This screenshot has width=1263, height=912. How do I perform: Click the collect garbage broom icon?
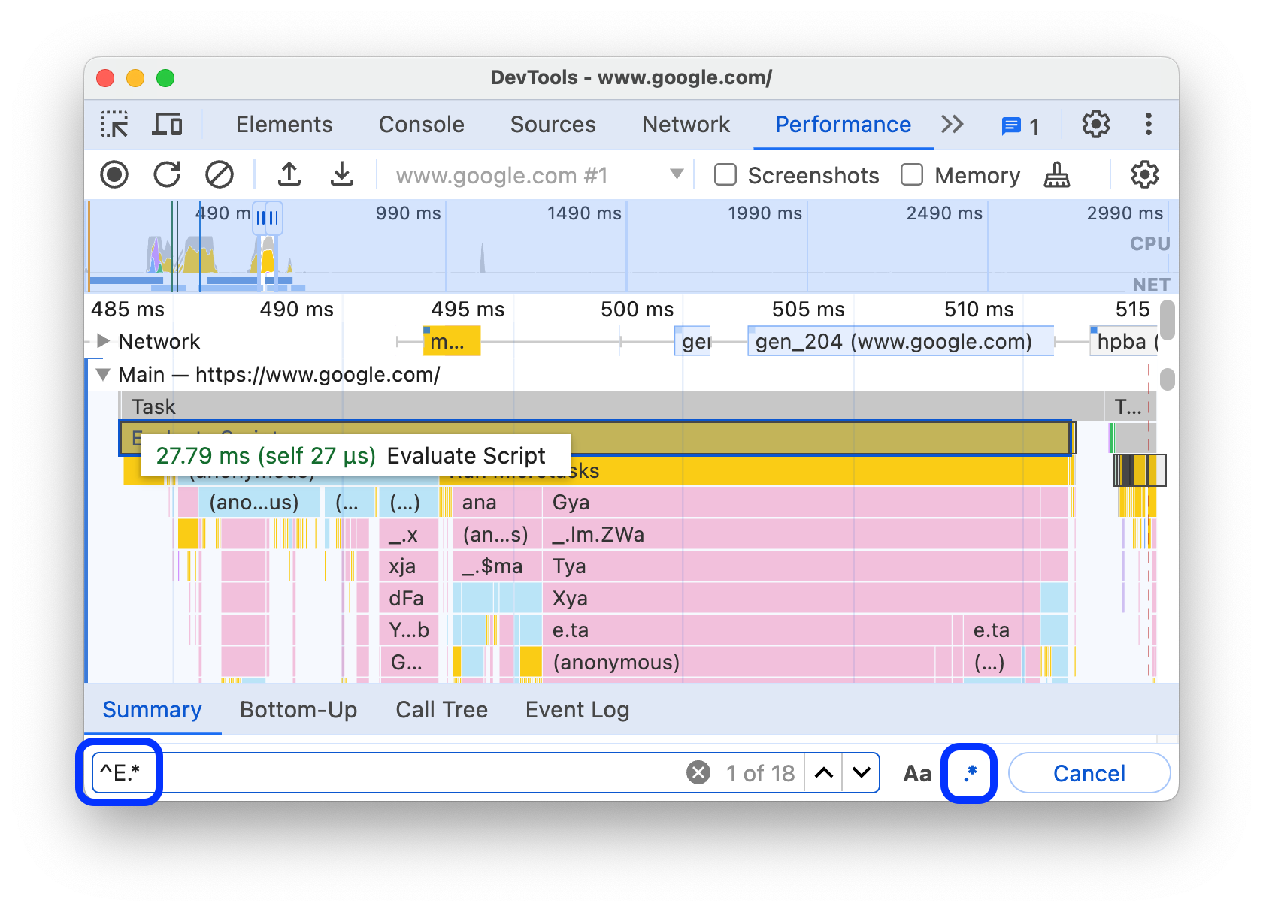coord(1057,175)
